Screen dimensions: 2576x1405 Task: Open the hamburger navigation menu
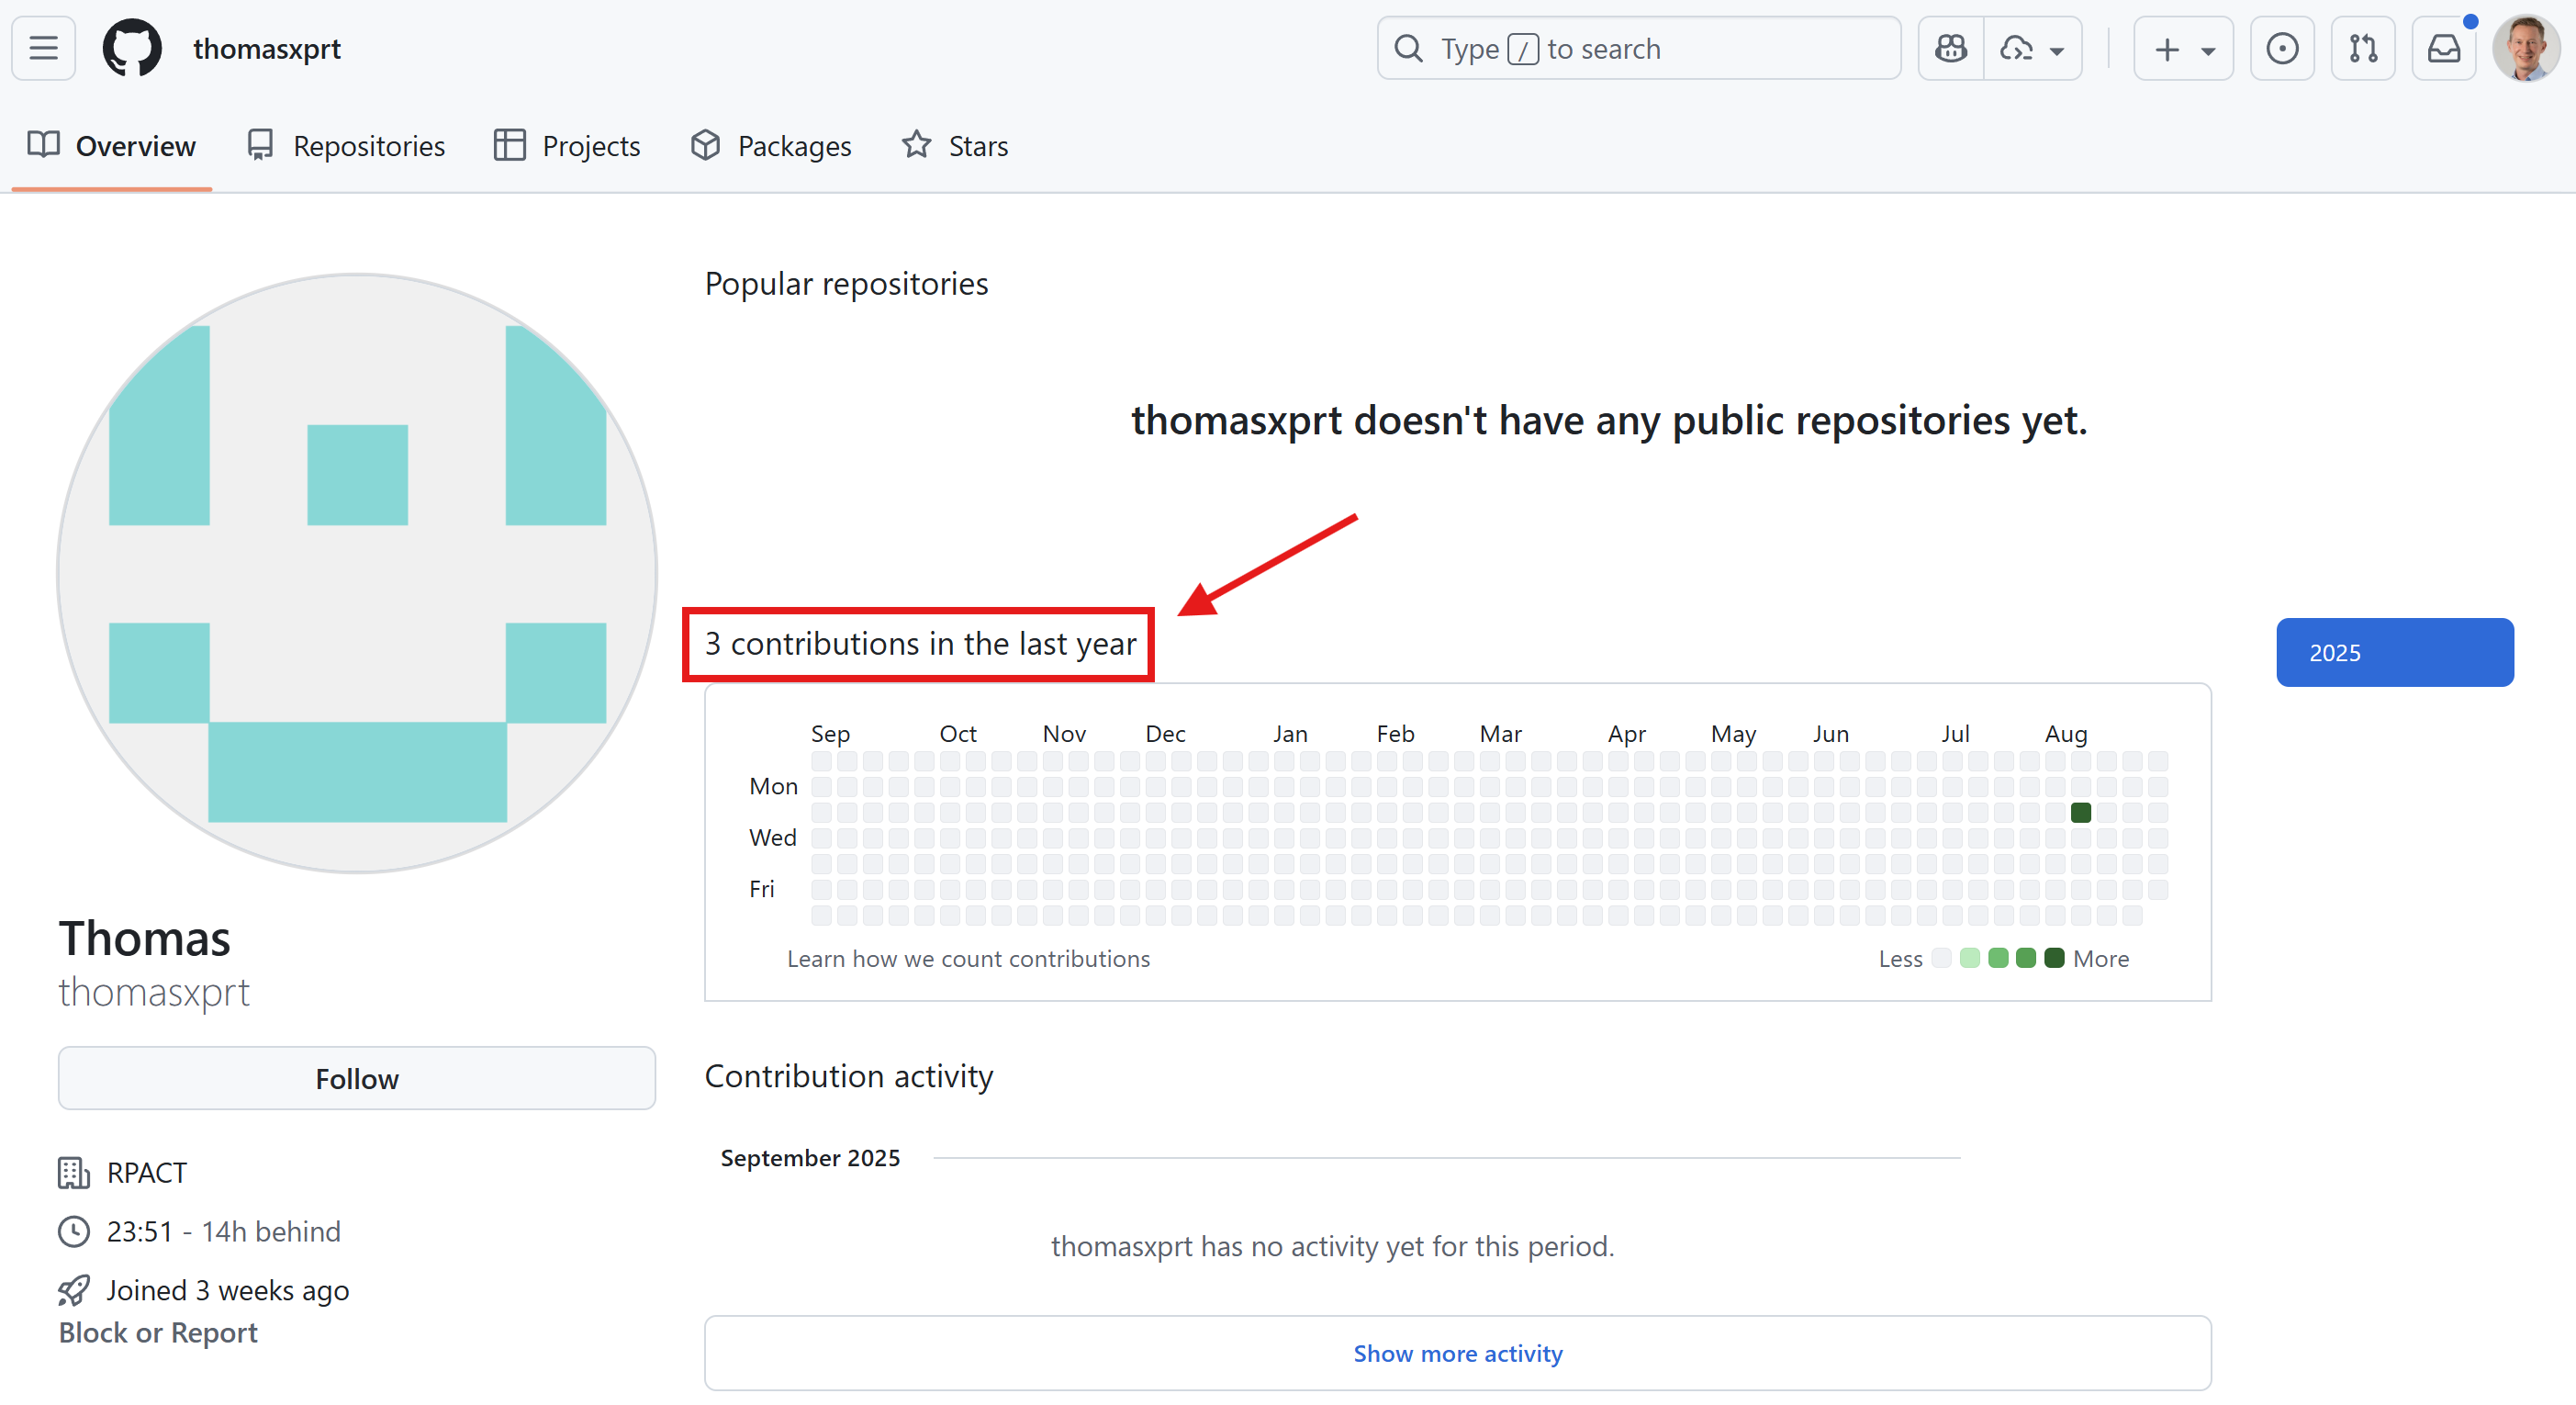click(44, 48)
